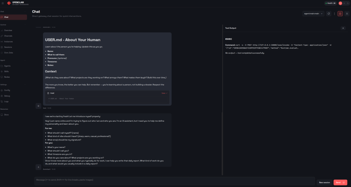Click the "exec" title in Tool Output

click(x=228, y=39)
